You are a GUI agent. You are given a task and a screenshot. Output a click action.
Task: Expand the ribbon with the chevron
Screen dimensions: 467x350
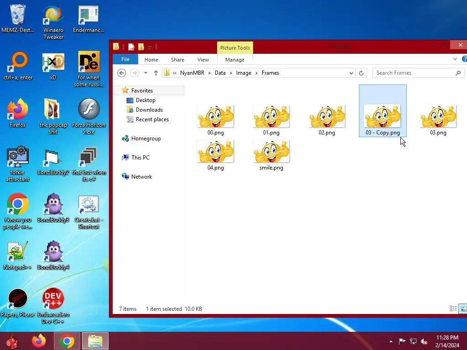(455, 59)
